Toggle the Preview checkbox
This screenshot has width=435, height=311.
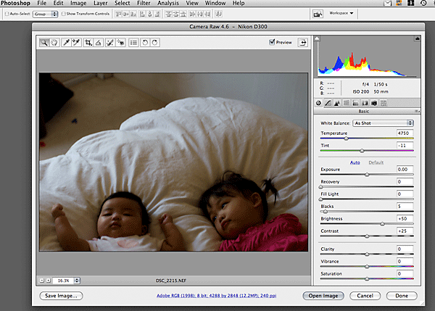coord(272,42)
